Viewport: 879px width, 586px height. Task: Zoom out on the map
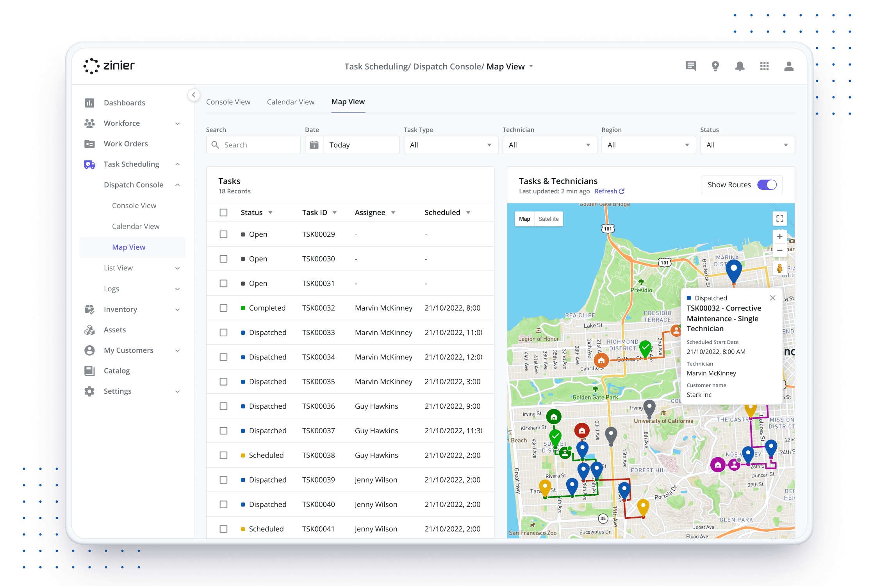point(779,250)
